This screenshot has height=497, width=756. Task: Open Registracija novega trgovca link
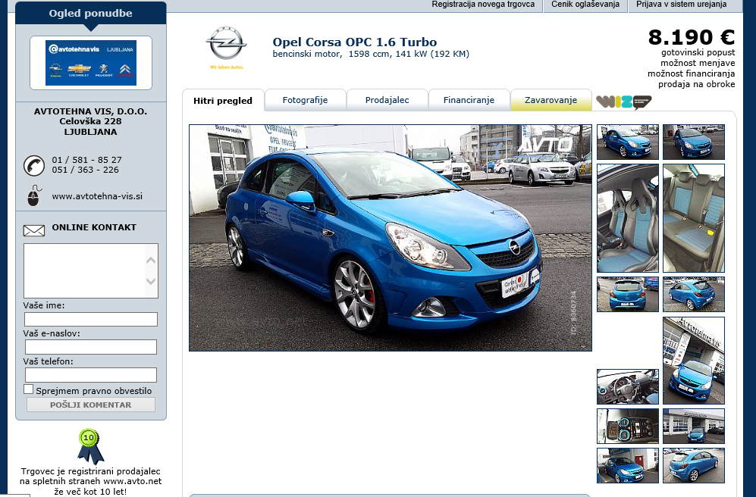click(483, 5)
